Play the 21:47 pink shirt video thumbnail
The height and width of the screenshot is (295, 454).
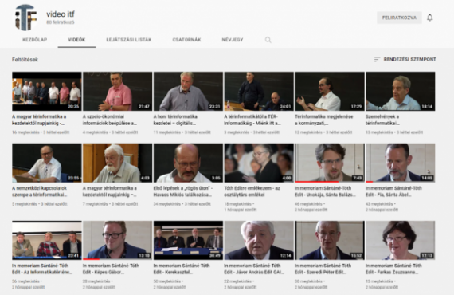tap(118, 91)
